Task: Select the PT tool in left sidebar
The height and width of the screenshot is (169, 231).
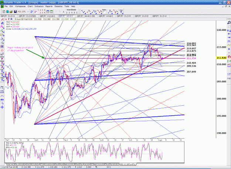Action: pos(2,47)
